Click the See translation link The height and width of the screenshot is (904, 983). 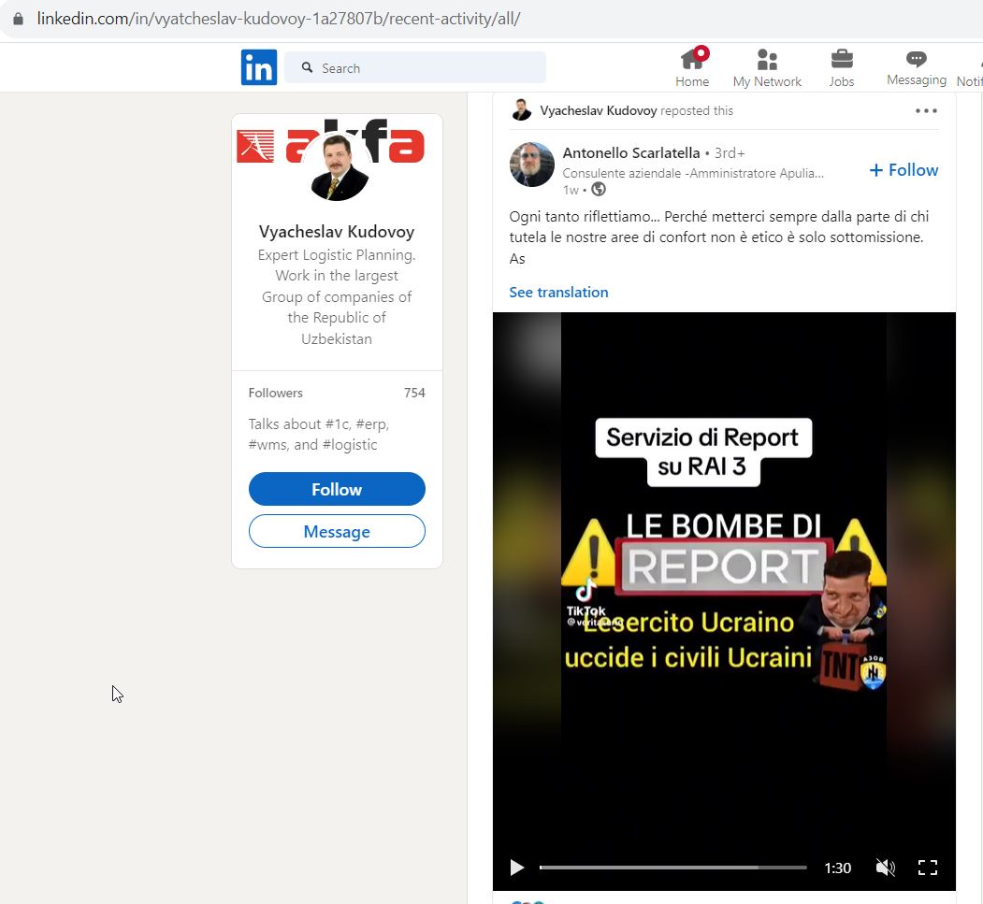click(x=558, y=292)
